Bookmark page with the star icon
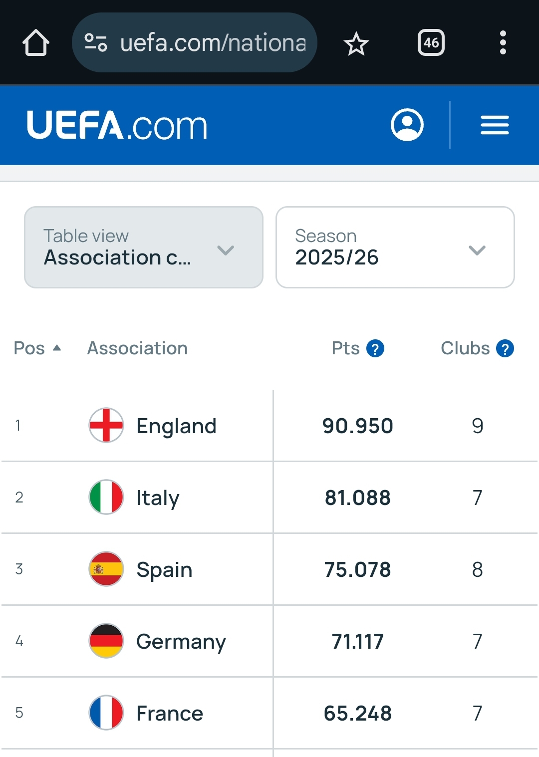The image size is (539, 757). point(356,43)
